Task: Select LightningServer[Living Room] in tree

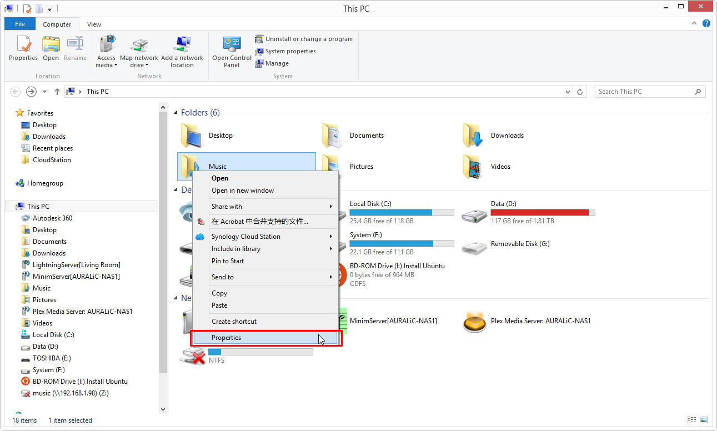Action: pos(76,265)
